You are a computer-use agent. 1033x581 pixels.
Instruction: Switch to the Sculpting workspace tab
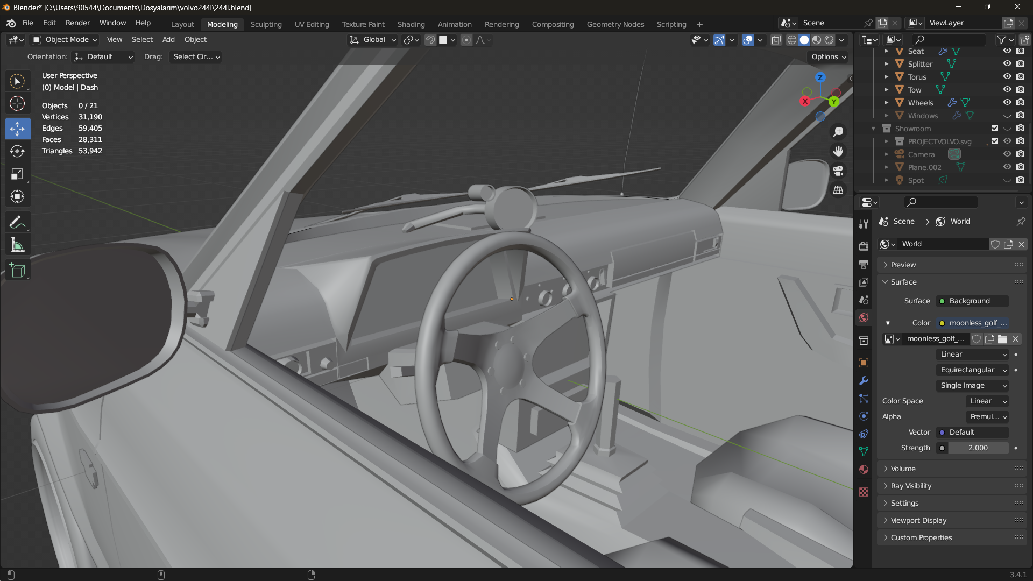click(266, 24)
